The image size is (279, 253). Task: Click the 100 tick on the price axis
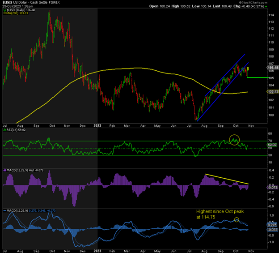pyautogui.click(x=271, y=115)
